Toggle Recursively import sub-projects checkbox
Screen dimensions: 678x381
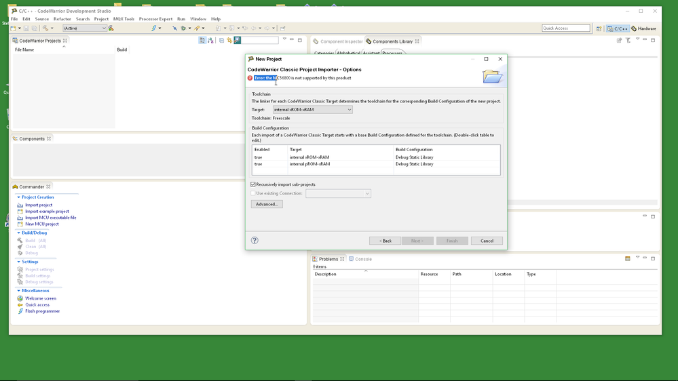point(253,184)
